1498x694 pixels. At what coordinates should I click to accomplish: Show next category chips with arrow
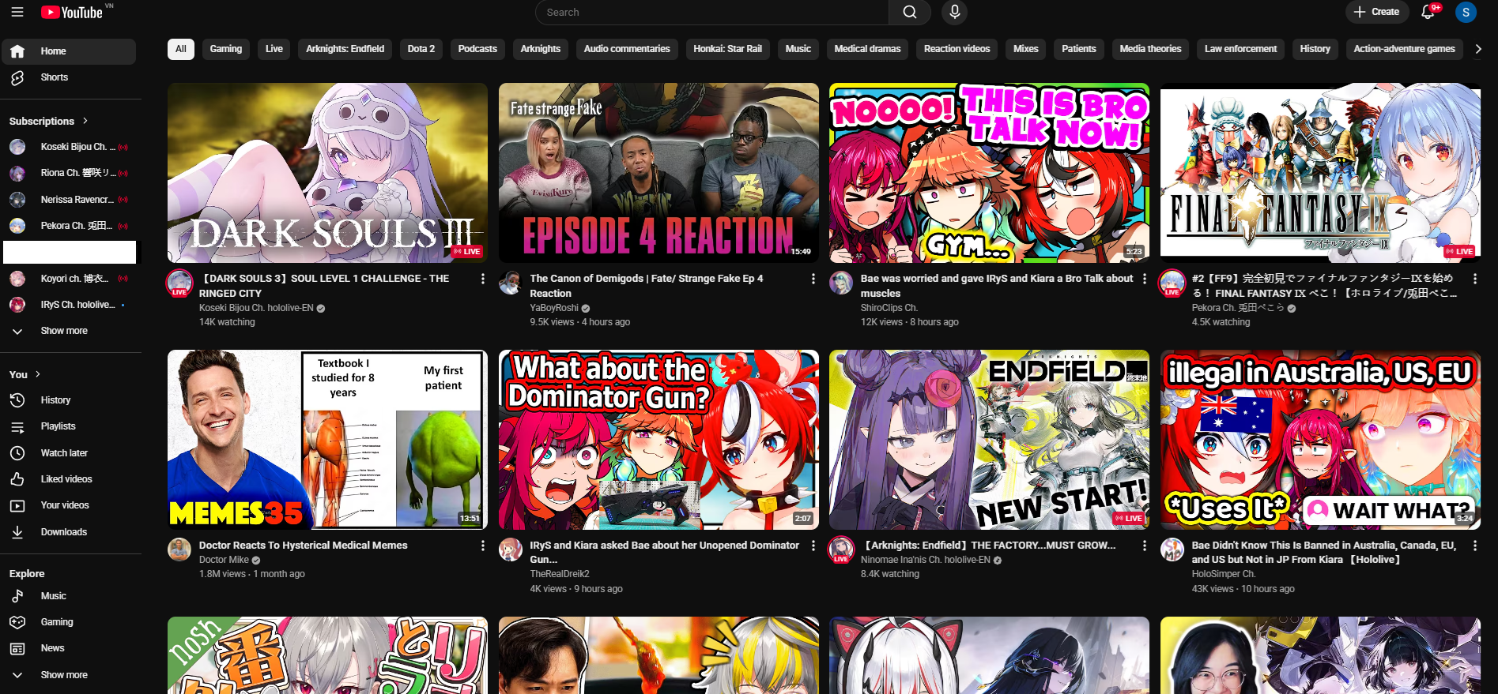click(1477, 49)
